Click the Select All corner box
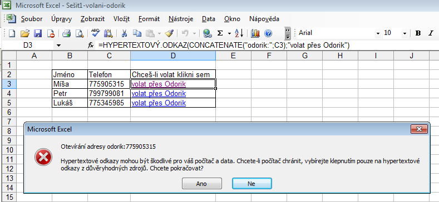Screen dimensions: 439x202 tap(9, 56)
